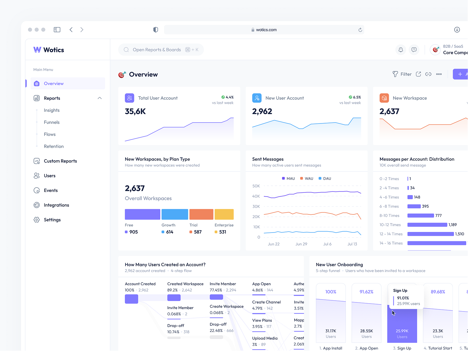Open Overview sharing via the external link icon
The width and height of the screenshot is (468, 351).
coord(418,74)
